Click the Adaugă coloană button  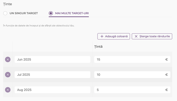tap(114, 36)
